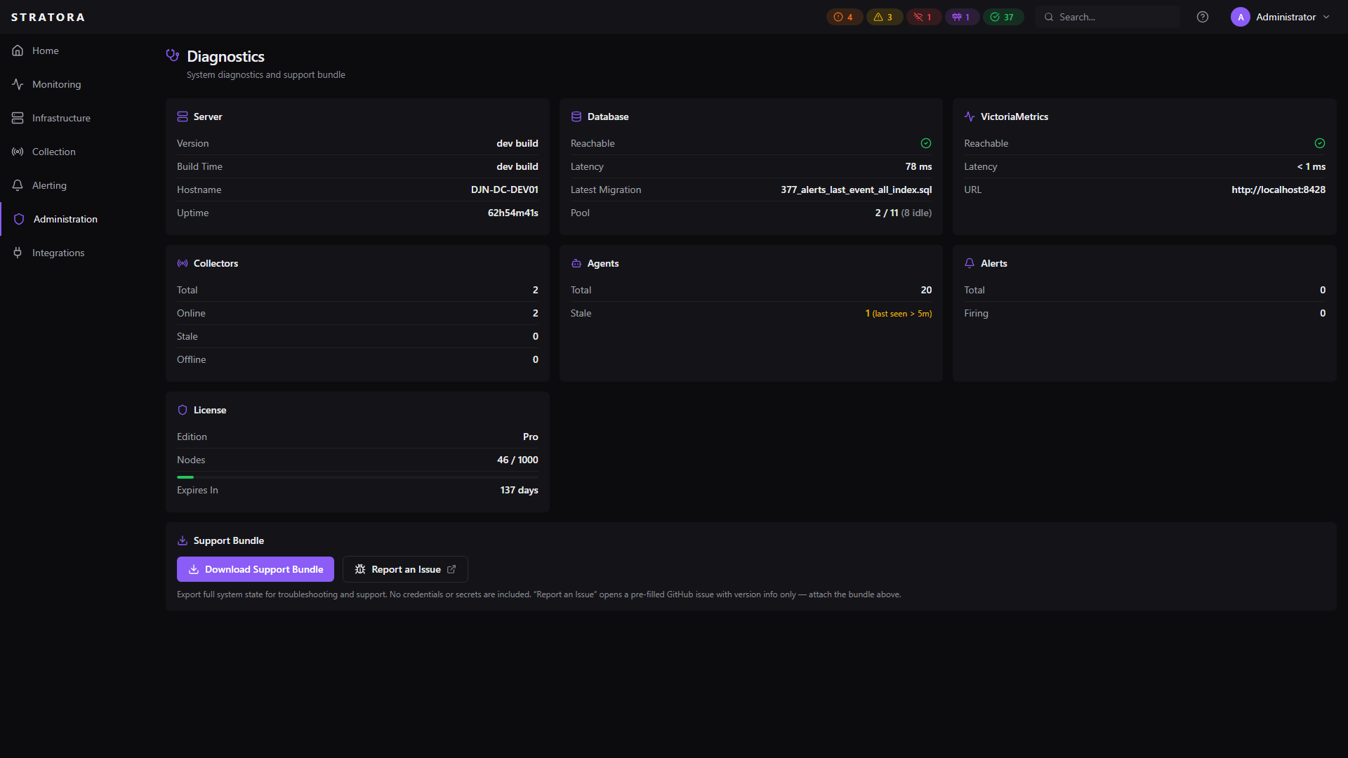
Task: Open the help question mark icon
Action: click(1203, 17)
